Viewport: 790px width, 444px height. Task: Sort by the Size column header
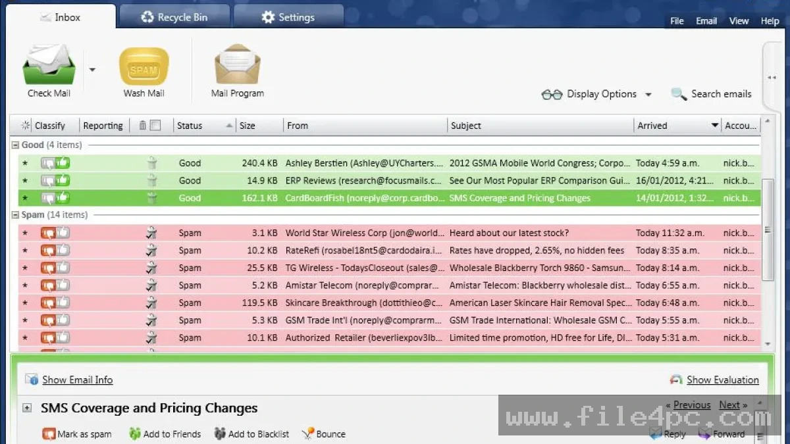[x=259, y=126]
